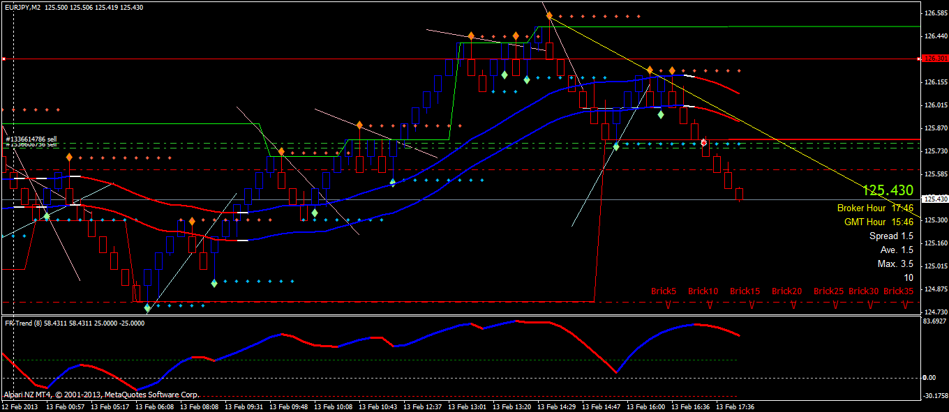Click the Max. 3.5 readout
The image size is (949, 412).
pyautogui.click(x=895, y=264)
